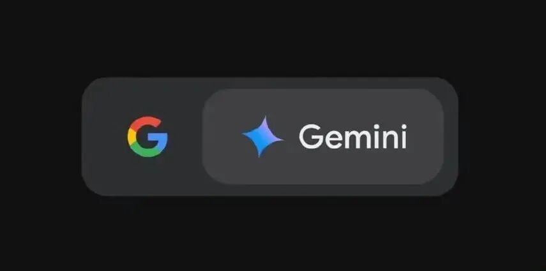Activate the highlighted Gemini segment
546x271 pixels.
322,136
